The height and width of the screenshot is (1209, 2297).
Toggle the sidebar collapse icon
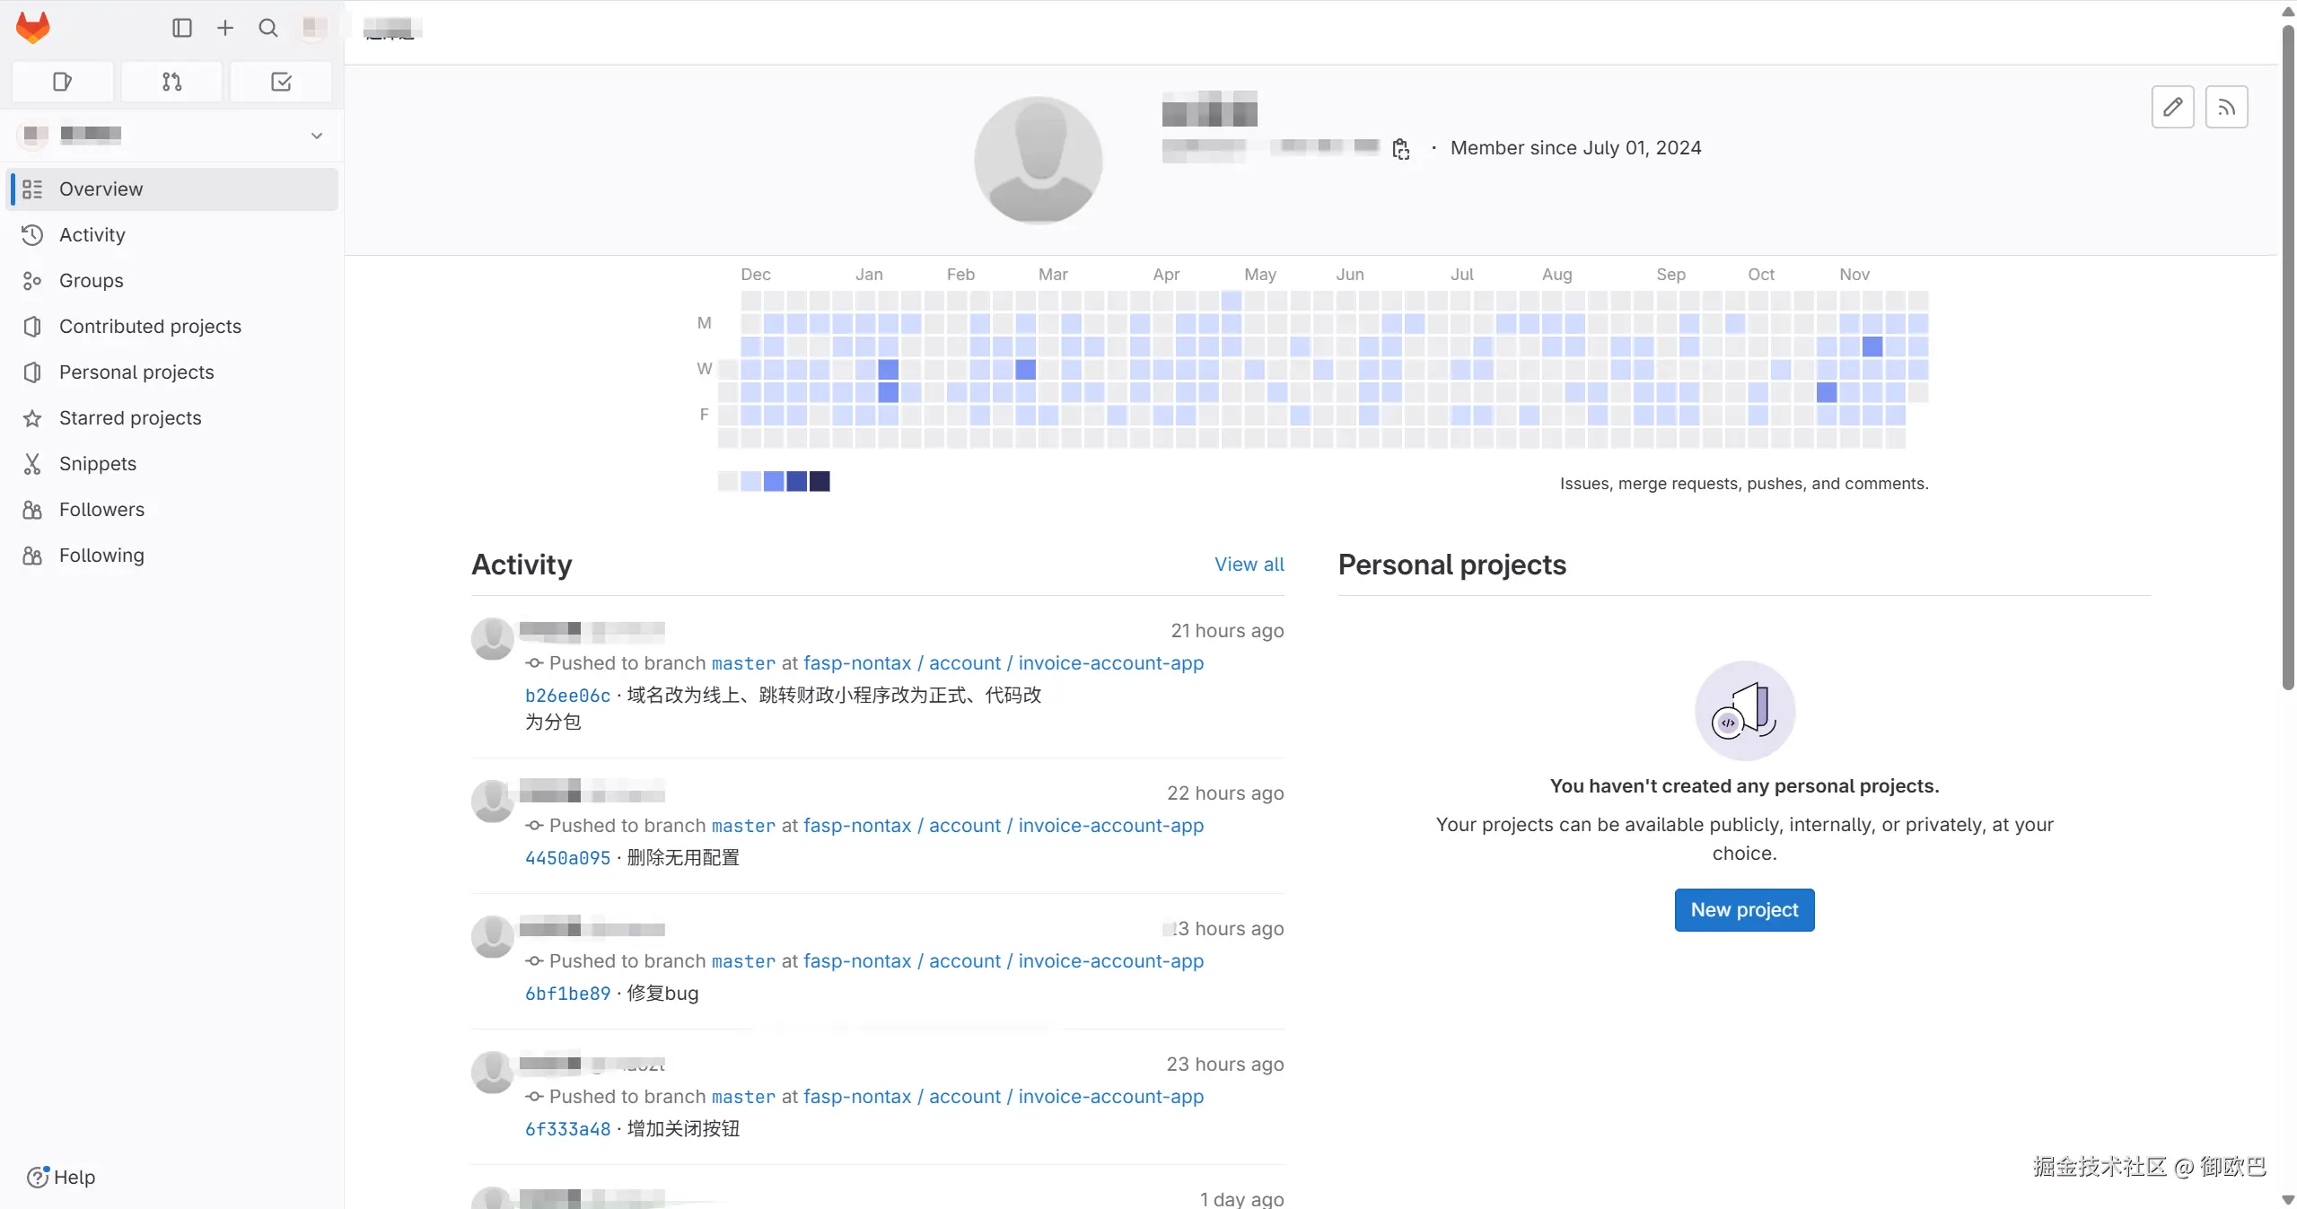point(182,28)
